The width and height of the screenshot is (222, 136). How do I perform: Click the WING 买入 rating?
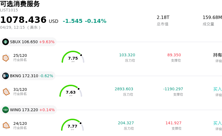click(218, 123)
